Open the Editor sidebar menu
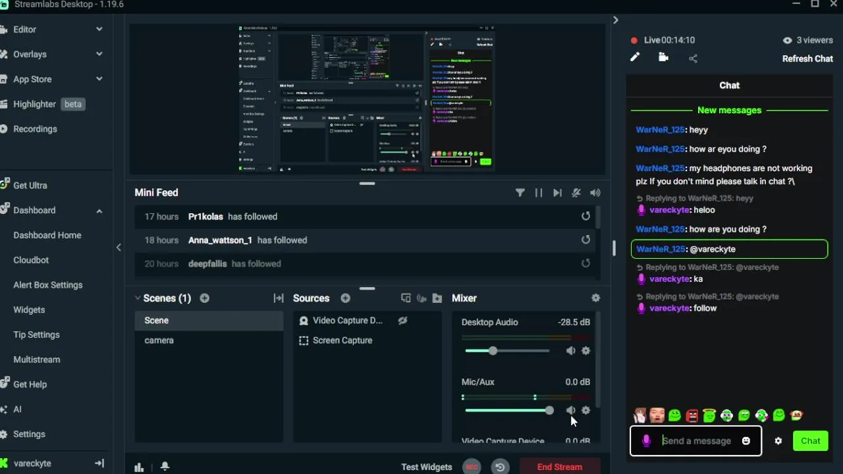The height and width of the screenshot is (474, 843). click(24, 30)
